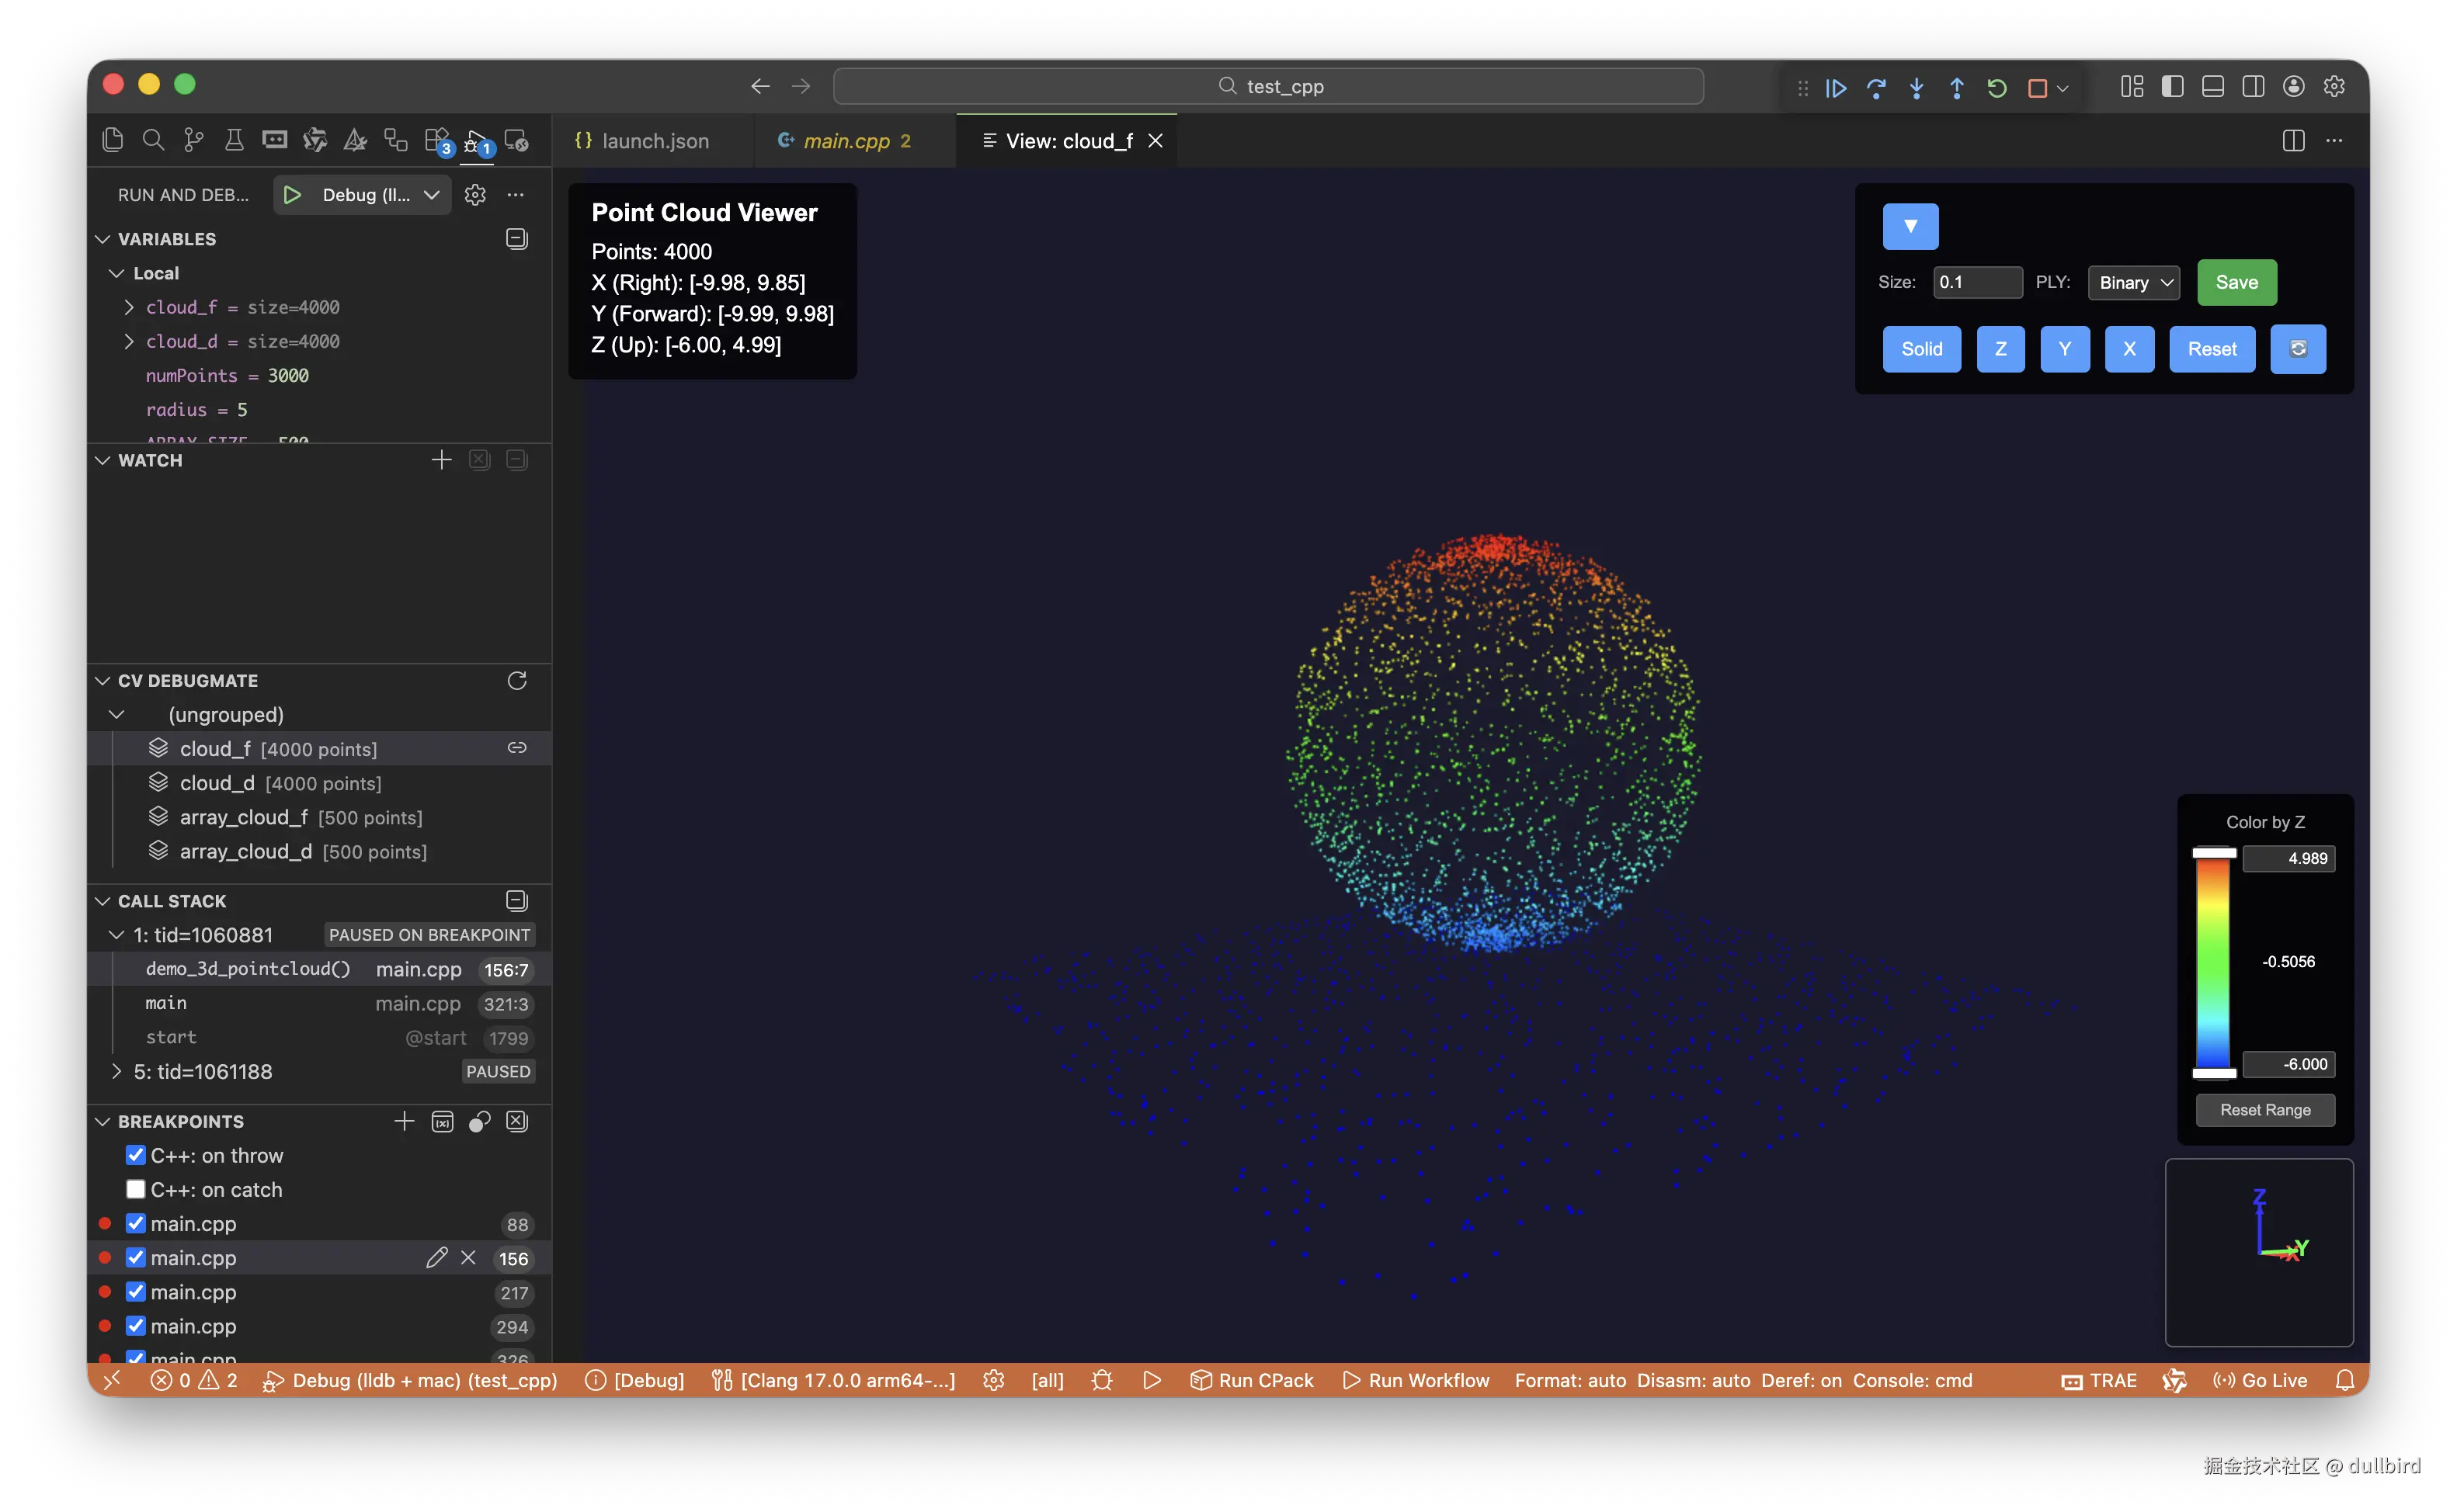Expand the cloud_d variable

click(128, 341)
